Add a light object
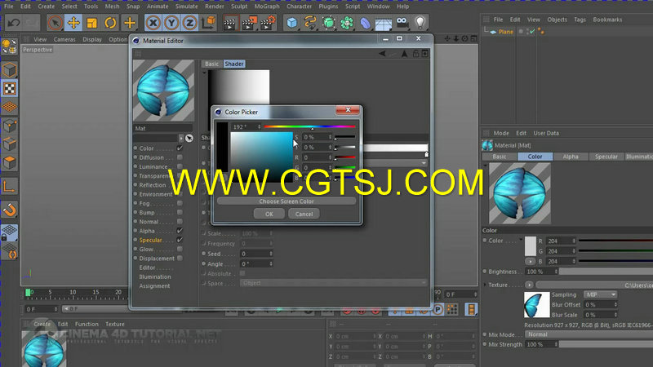 point(420,23)
